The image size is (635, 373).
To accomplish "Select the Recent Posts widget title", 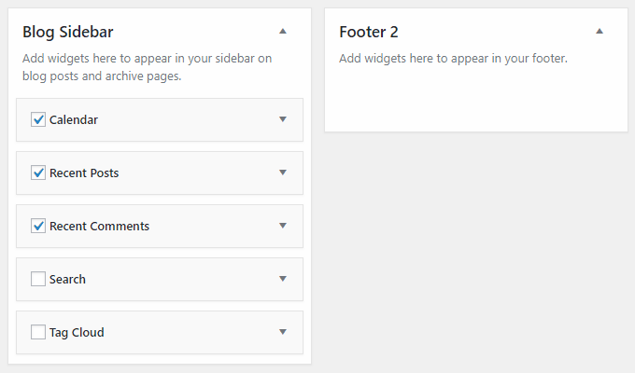I will (84, 173).
